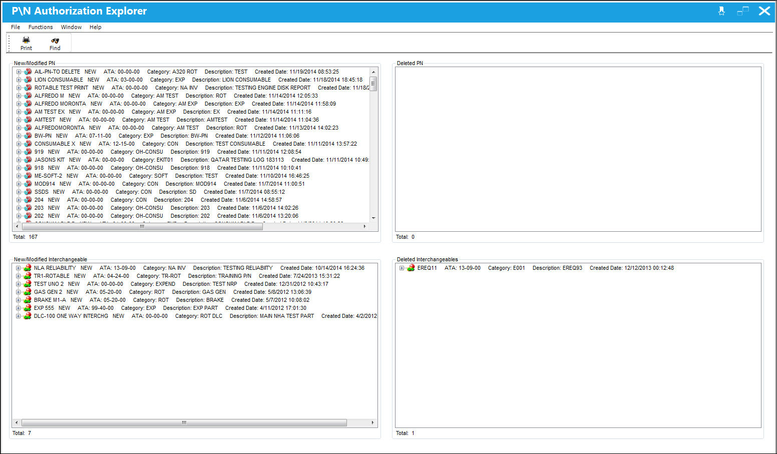Select the ALFREDO M row
This screenshot has width=777, height=454.
176,96
